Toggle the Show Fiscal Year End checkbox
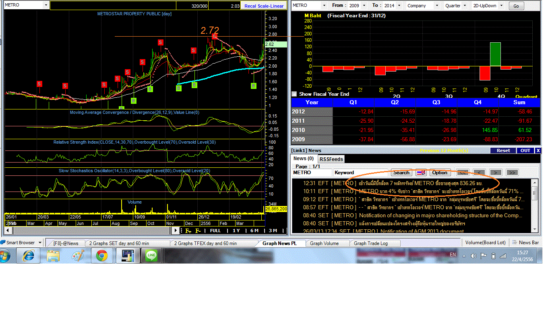 (294, 94)
